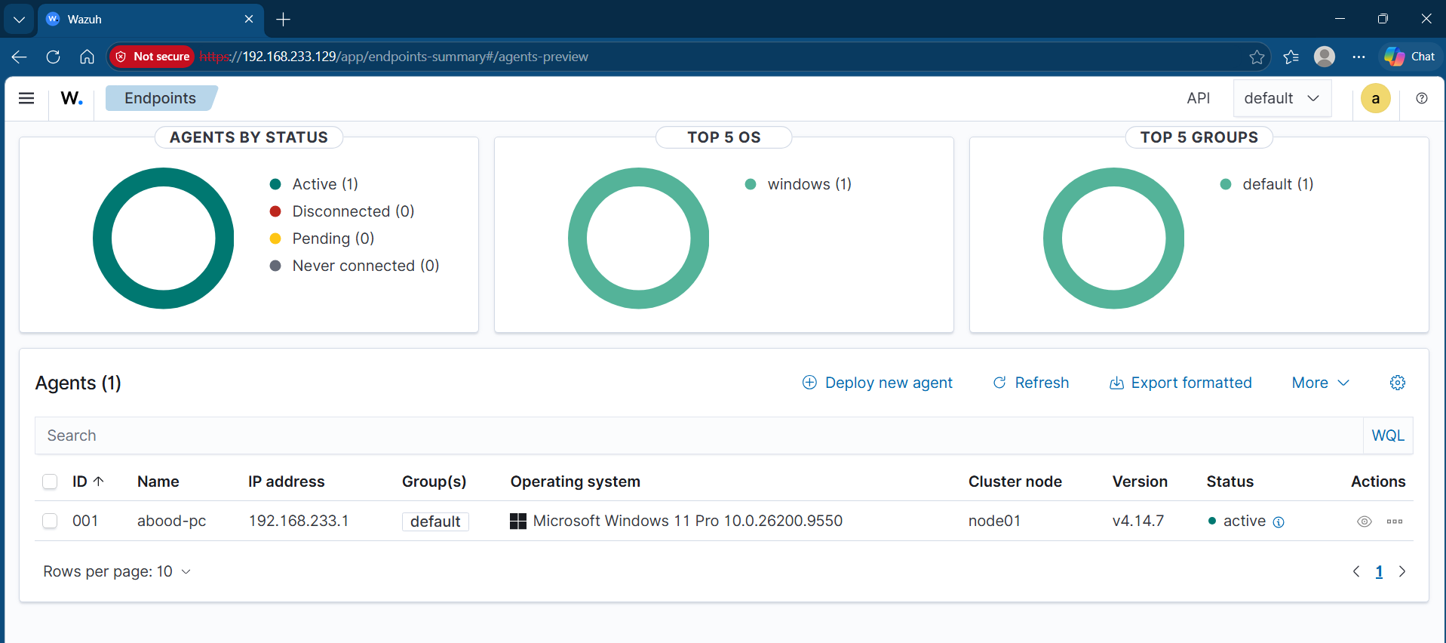Expand the API default dropdown
Viewport: 1446px width, 643px height.
[1282, 98]
